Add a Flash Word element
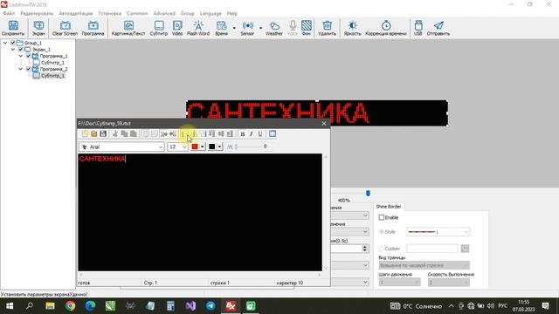 pyautogui.click(x=198, y=28)
